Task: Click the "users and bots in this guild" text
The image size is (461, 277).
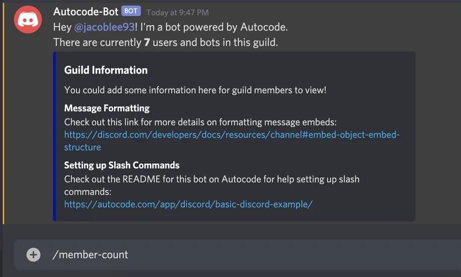Action: click(215, 42)
